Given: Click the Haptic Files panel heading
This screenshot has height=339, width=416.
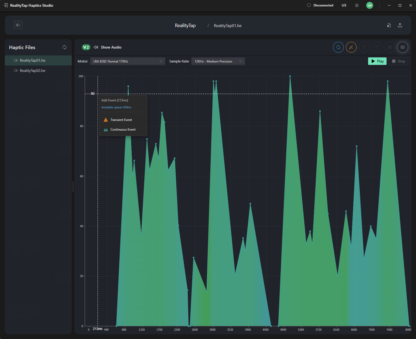Looking at the screenshot, I should (x=22, y=47).
